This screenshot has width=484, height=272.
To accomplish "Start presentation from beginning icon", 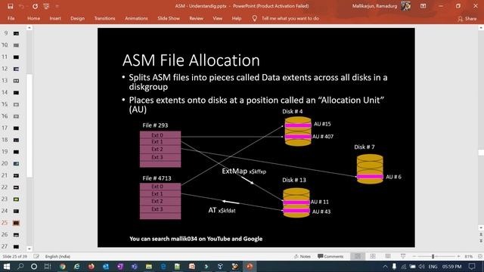I will coord(46,6).
